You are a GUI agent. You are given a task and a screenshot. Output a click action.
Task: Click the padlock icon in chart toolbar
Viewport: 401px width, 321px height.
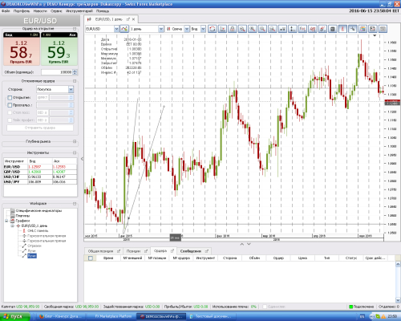233,29
